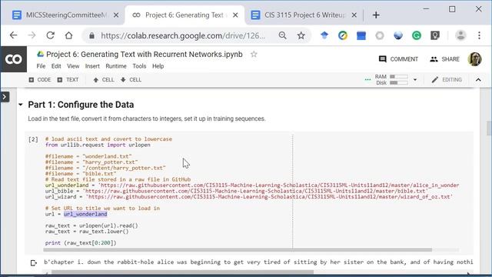Open the View menu
The image size is (492, 277).
tap(73, 66)
